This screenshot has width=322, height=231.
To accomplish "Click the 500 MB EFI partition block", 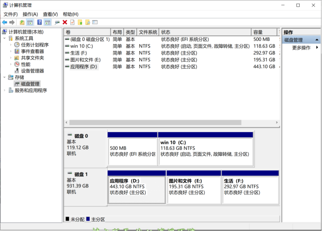I will [133, 149].
